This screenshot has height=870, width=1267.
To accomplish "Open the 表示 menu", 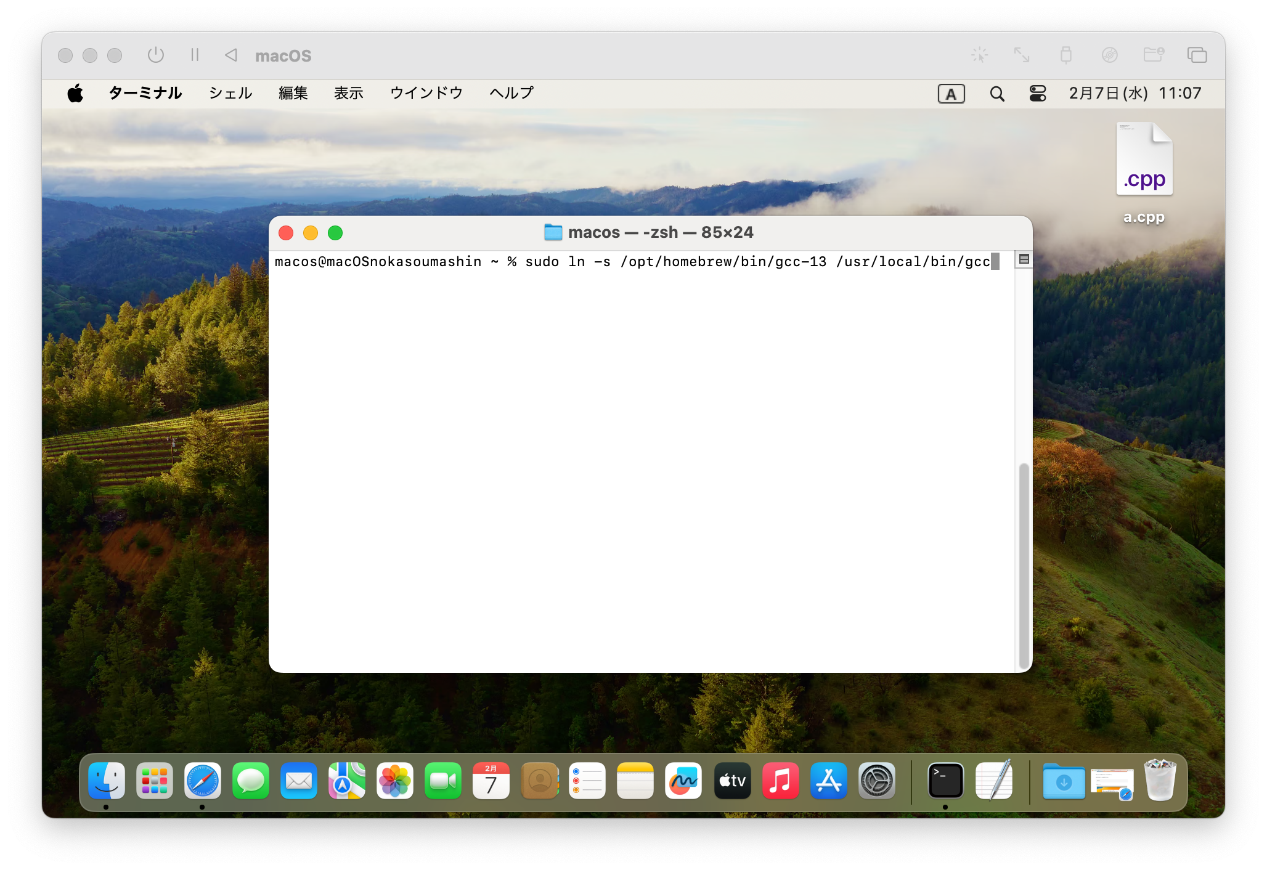I will [348, 93].
